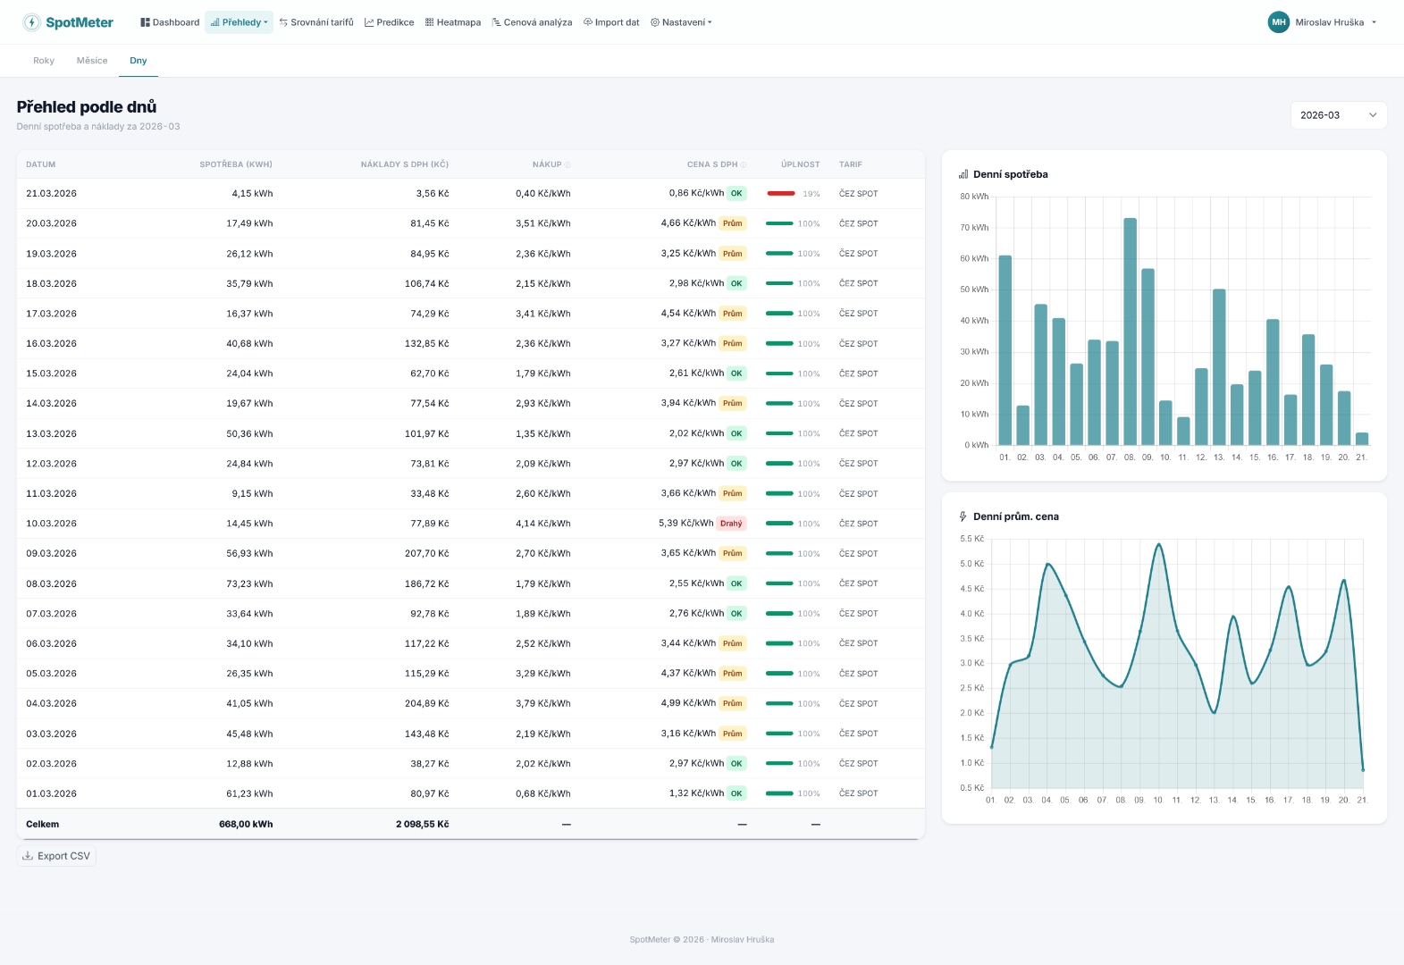Click the Drahý badge on 10.03.2026

click(x=731, y=524)
